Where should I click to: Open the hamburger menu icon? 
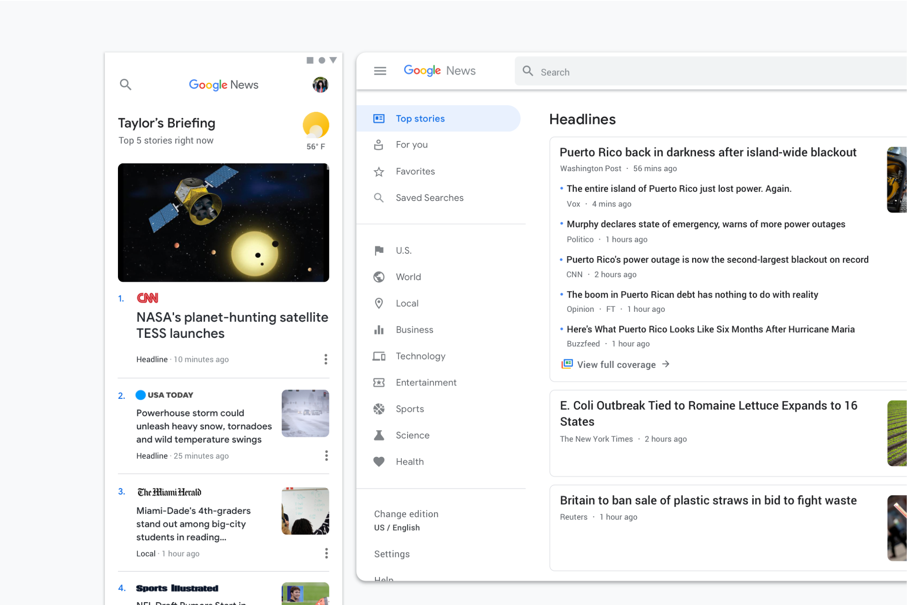click(x=380, y=71)
